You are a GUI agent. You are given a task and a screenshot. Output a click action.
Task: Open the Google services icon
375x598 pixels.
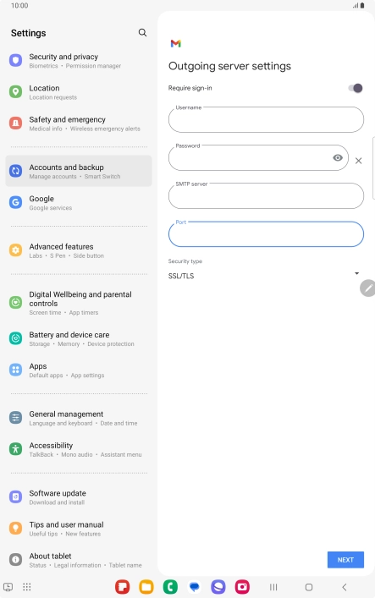point(15,202)
